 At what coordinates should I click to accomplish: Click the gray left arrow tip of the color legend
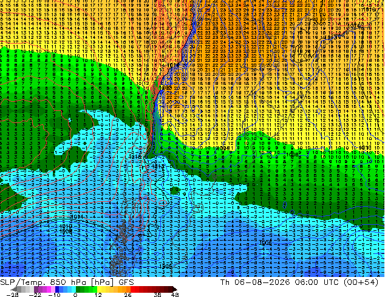click(14, 289)
